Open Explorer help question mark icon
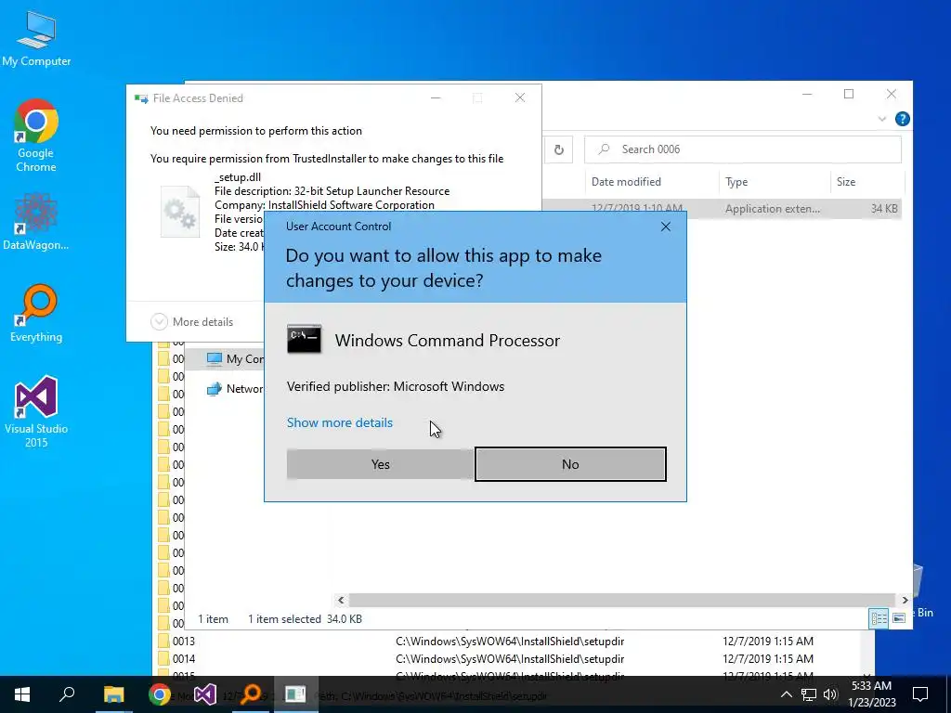The image size is (951, 713). tap(902, 119)
